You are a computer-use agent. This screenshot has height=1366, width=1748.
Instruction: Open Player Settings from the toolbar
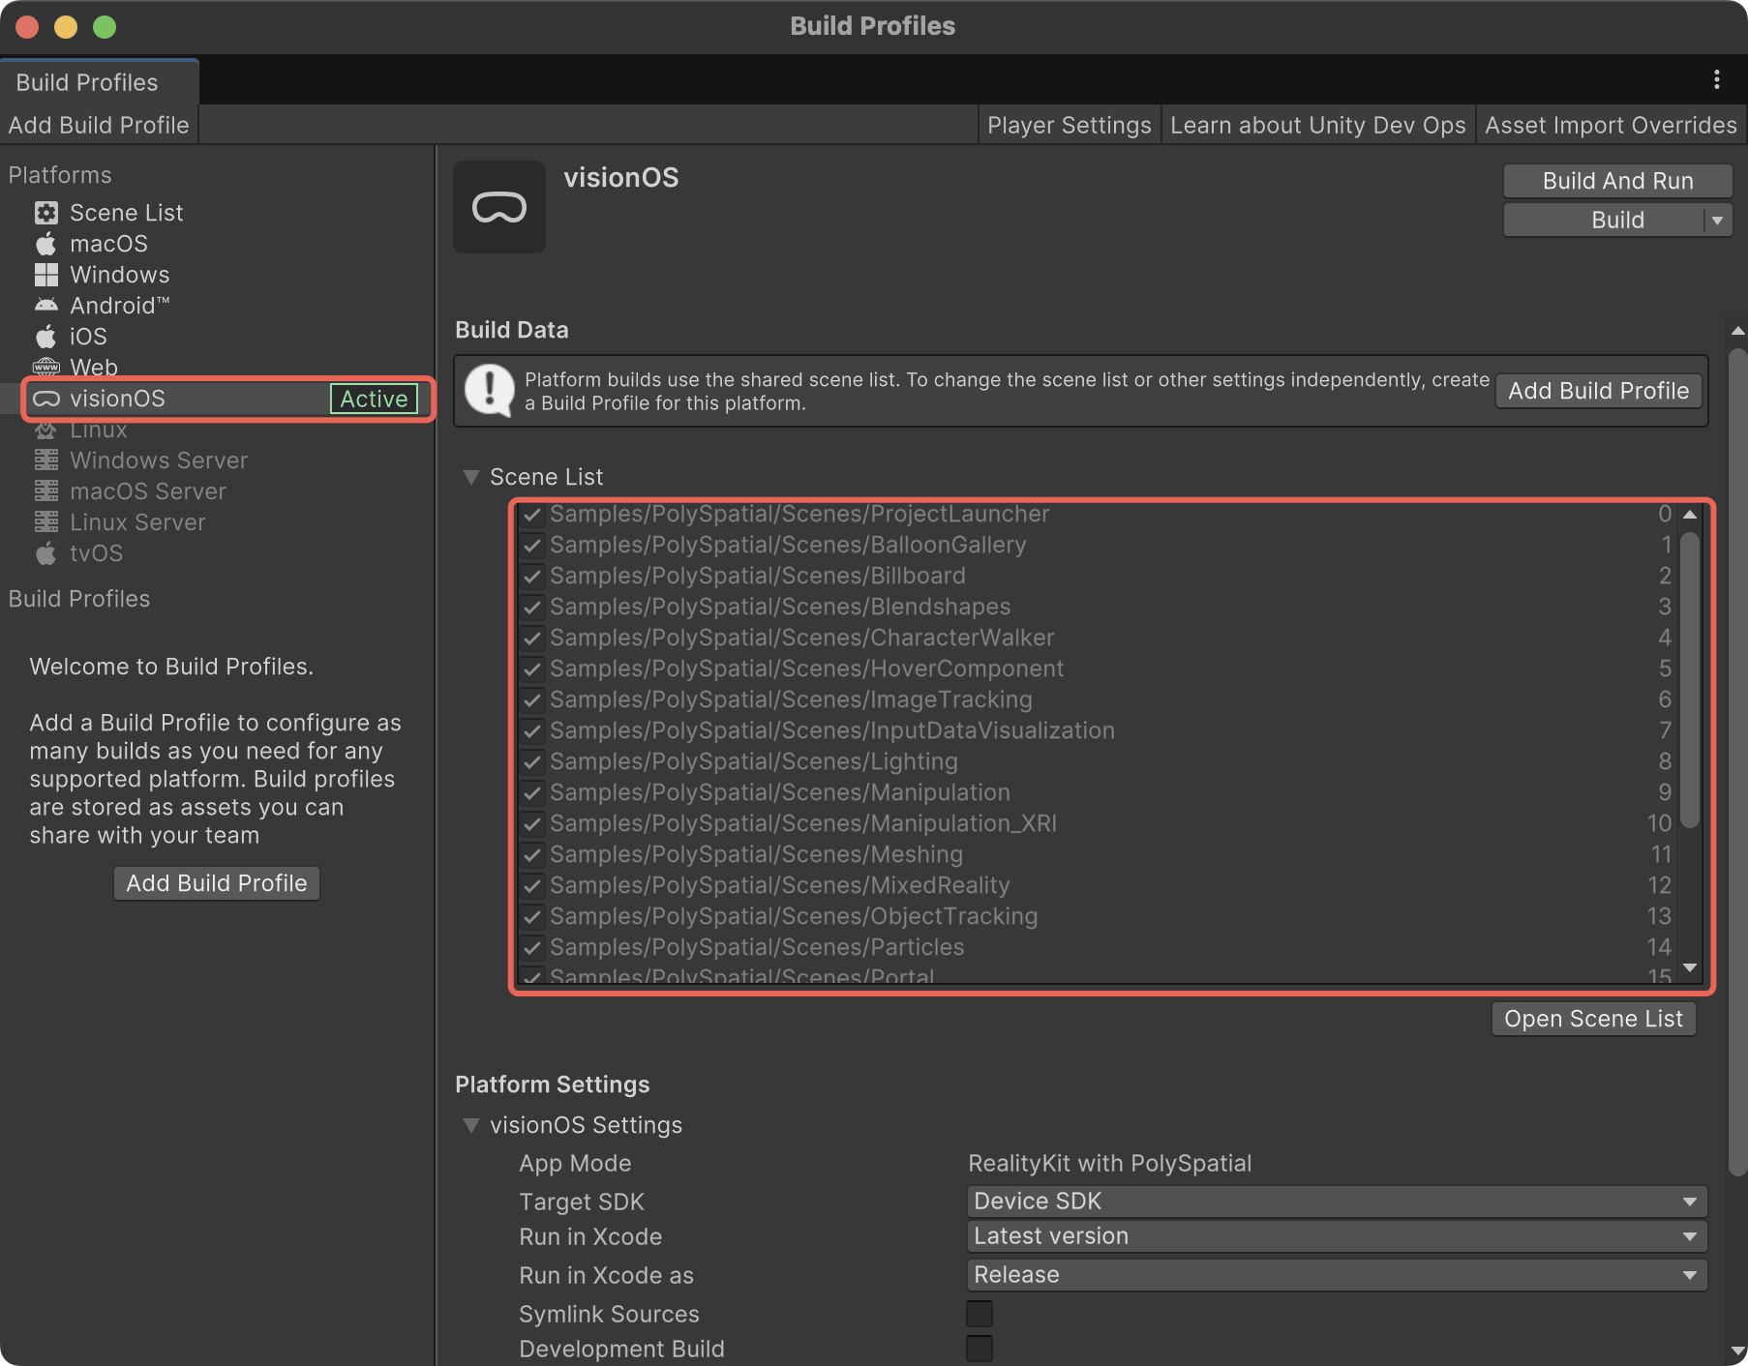point(1070,126)
